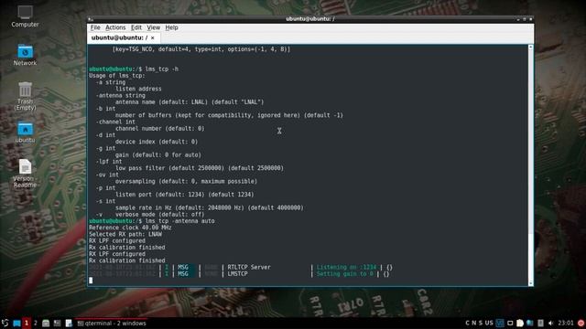Open the clipboard notes tray icon
The width and height of the screenshot is (586, 329).
(520, 323)
